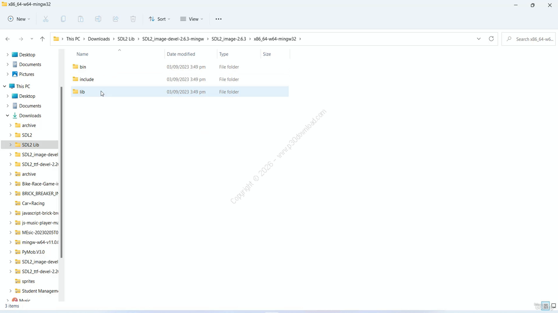This screenshot has width=558, height=313.
Task: Select Car+Racing in the navigation pane
Action: click(x=33, y=203)
